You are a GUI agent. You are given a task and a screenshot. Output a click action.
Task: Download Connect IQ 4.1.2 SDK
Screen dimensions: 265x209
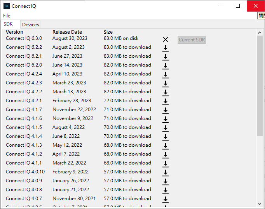(x=166, y=155)
